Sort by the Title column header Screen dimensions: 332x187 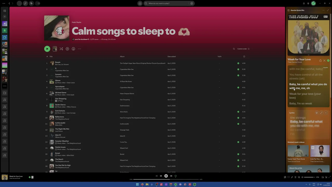(x=51, y=57)
